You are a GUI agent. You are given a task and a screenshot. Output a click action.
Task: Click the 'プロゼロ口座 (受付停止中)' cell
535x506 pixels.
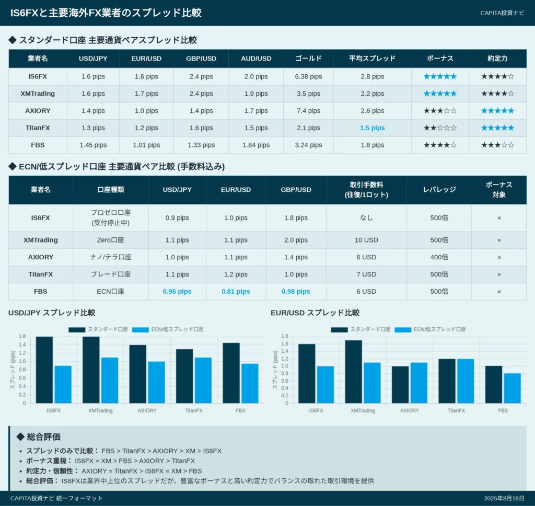click(111, 218)
